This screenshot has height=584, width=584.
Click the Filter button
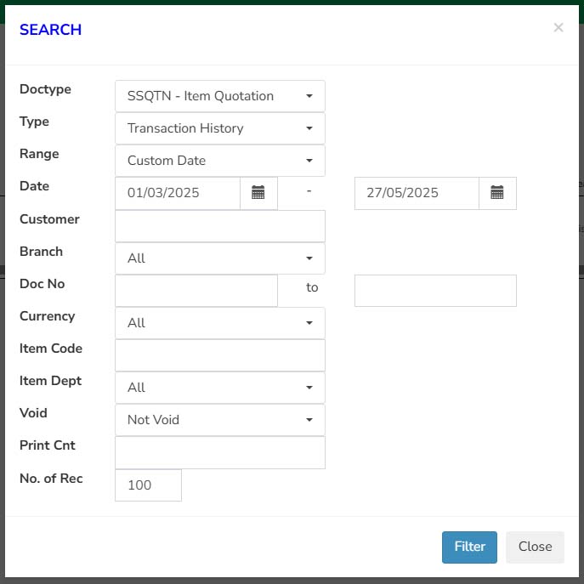click(469, 547)
